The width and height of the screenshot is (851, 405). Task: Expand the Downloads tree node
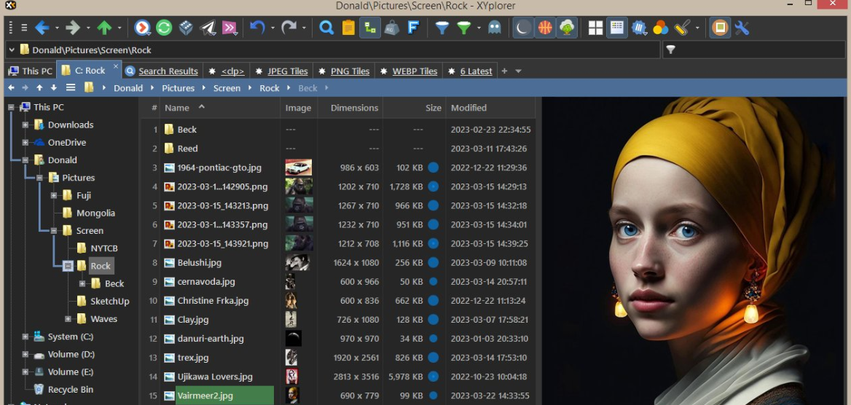(x=25, y=125)
